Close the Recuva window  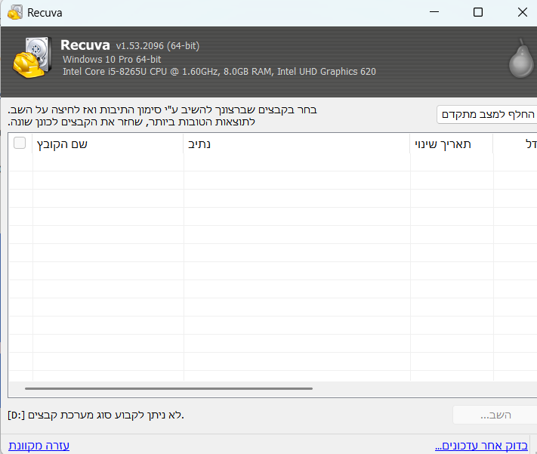pos(522,12)
